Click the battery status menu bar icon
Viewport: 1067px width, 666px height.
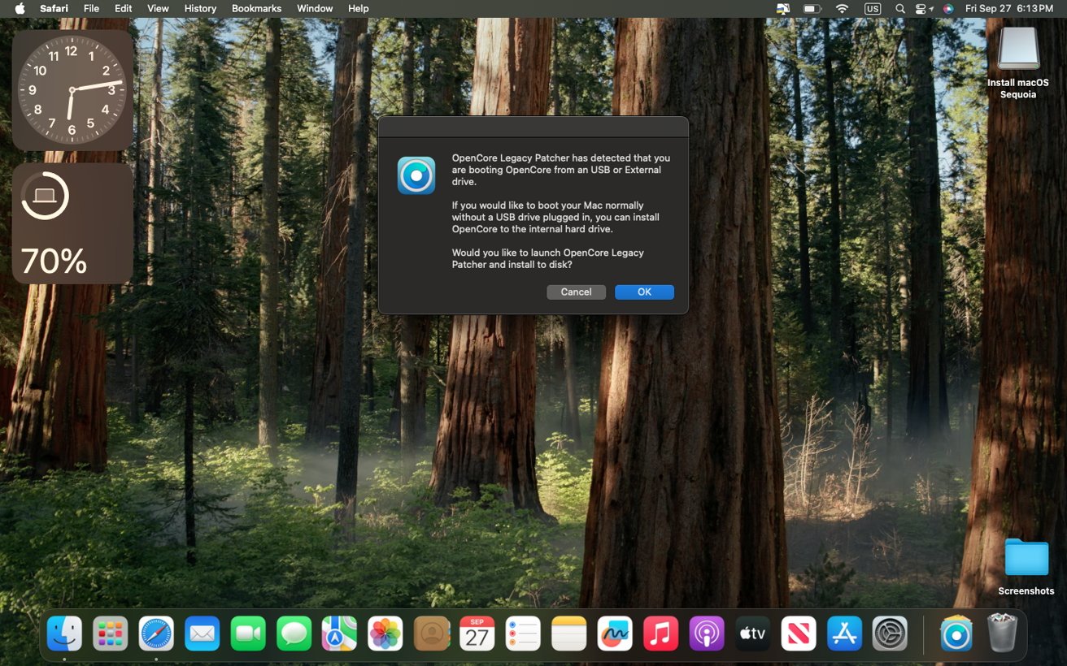click(812, 8)
